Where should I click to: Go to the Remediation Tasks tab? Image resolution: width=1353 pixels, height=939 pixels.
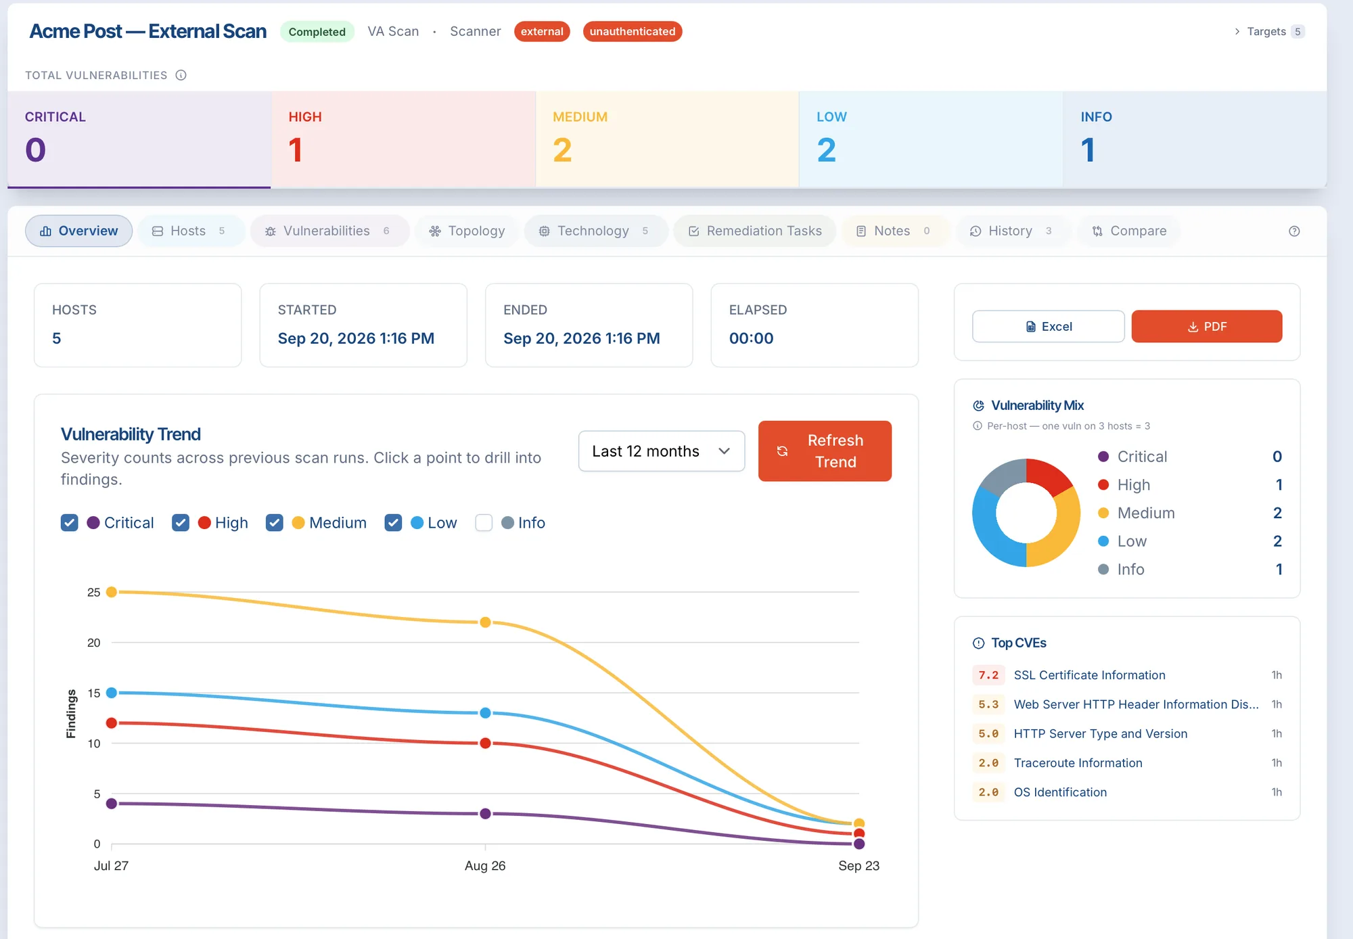click(x=755, y=231)
